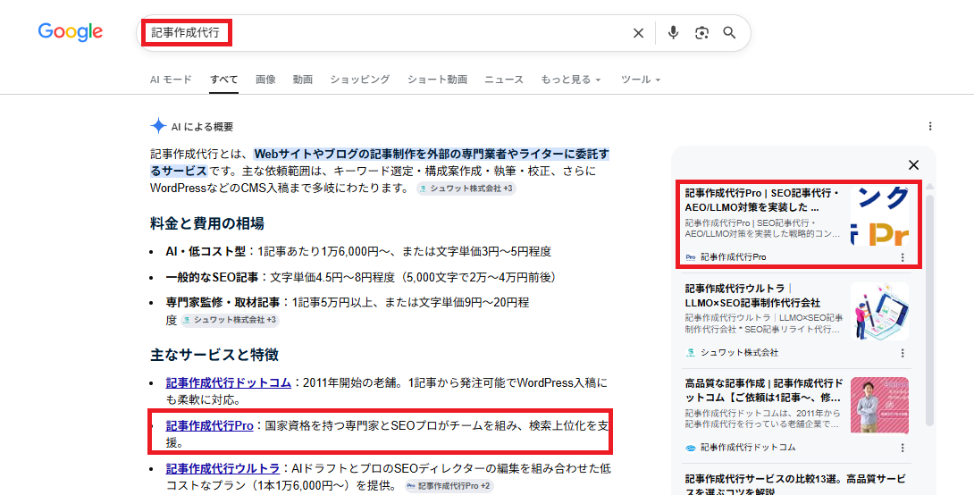Screen dimensions: 974x495
Task: Open the ショート動画 tab
Action: click(x=437, y=80)
